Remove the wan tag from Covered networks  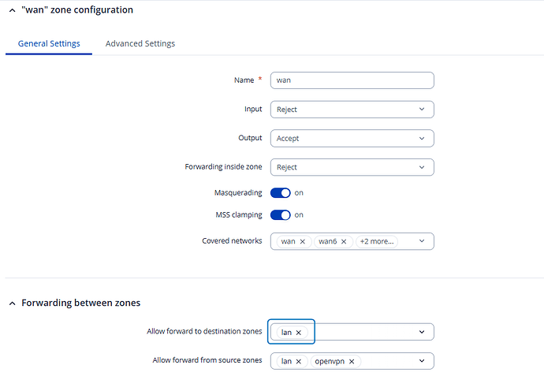(x=302, y=241)
